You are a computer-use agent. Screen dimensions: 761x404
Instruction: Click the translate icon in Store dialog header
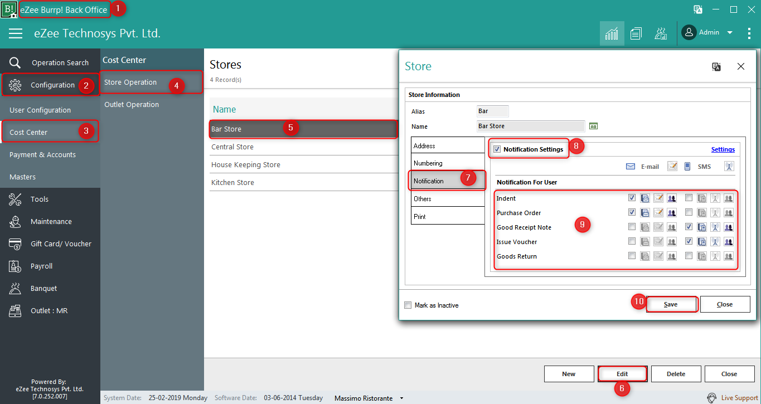[716, 67]
